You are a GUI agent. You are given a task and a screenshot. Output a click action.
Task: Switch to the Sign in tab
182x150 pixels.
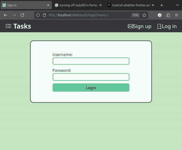26,5
